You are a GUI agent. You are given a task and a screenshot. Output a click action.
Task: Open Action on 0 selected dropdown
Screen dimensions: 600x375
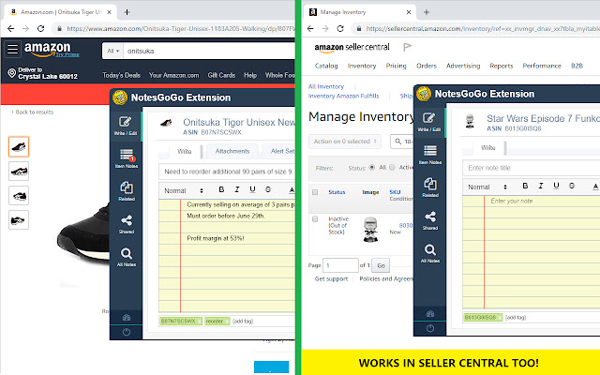coord(345,142)
